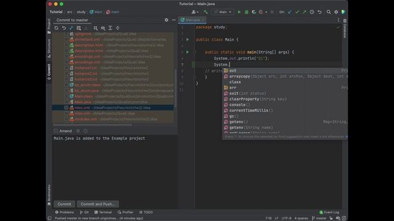Screen dimensions: 394x221
Task: Click Git Commit checkmark icon
Action: click(297, 12)
